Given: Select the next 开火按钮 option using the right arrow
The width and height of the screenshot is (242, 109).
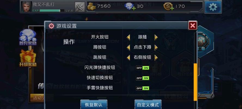Looking at the screenshot, I should tap(156, 37).
